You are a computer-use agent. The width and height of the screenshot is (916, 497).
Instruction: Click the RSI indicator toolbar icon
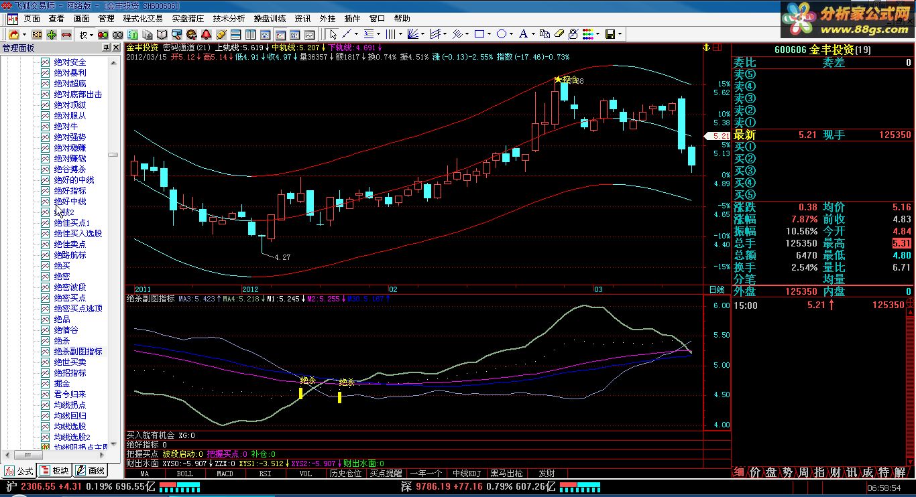click(36, 34)
